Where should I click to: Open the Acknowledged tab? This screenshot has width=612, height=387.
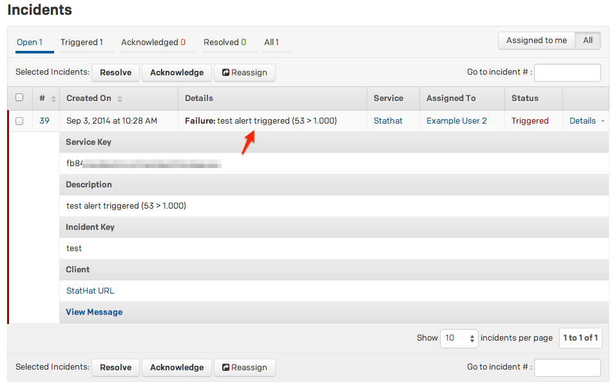tap(153, 42)
